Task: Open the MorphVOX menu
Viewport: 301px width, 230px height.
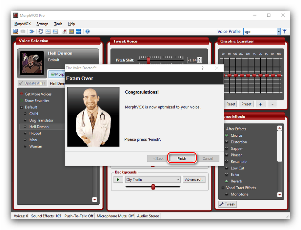Action: coord(22,24)
